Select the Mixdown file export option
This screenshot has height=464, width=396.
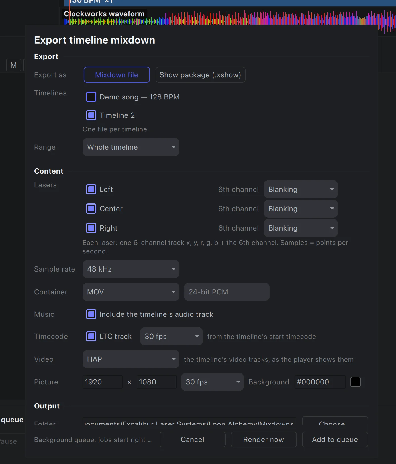(117, 75)
